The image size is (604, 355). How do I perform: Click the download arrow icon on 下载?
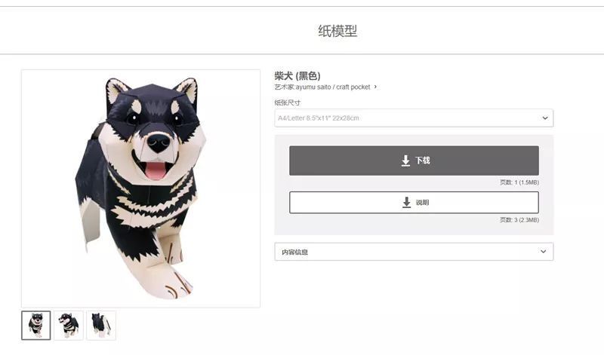(x=405, y=161)
